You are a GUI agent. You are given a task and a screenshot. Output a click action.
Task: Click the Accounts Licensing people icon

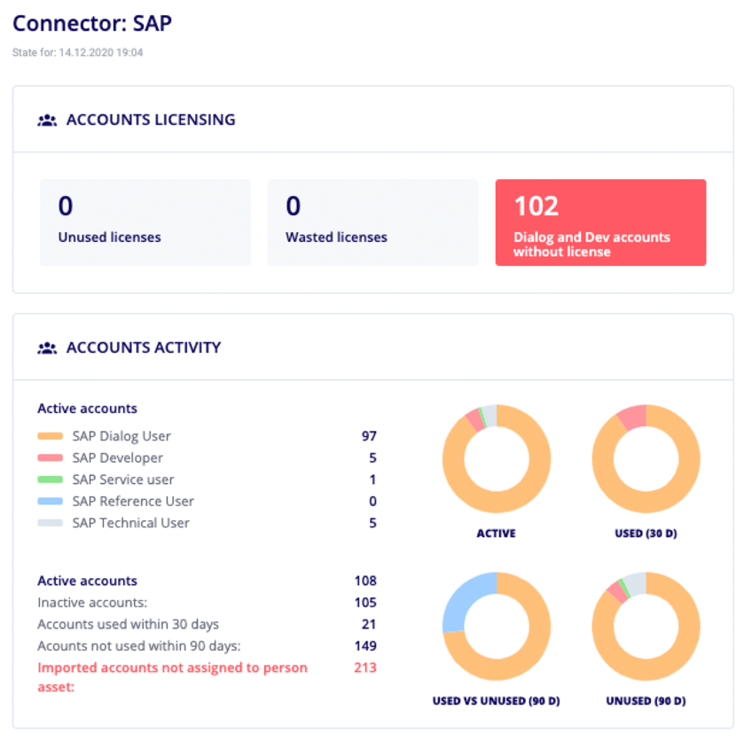pyautogui.click(x=47, y=121)
